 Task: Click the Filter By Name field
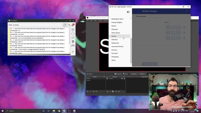(155, 17)
